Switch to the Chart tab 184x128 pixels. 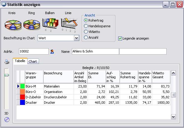coord(33,61)
